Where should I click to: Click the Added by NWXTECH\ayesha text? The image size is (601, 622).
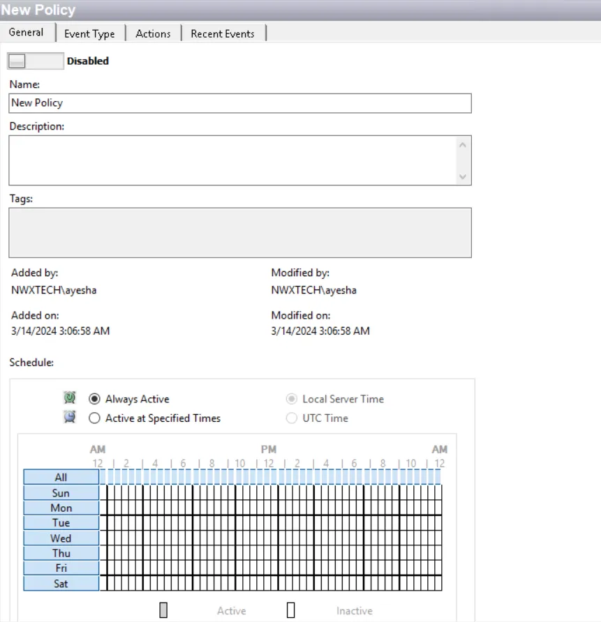pyautogui.click(x=54, y=290)
